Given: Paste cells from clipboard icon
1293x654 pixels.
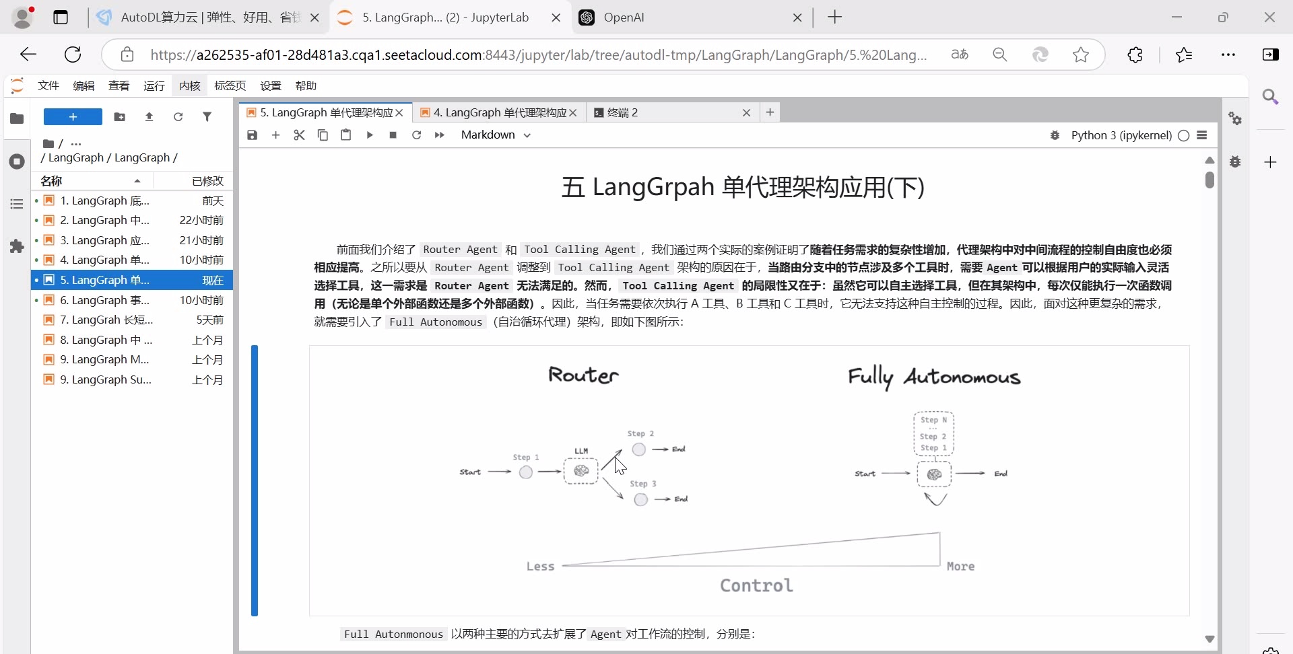Looking at the screenshot, I should [x=346, y=135].
